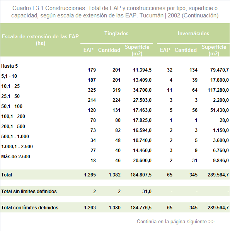Click the 'Continúa en la página siguiente >>' link

click(x=175, y=222)
